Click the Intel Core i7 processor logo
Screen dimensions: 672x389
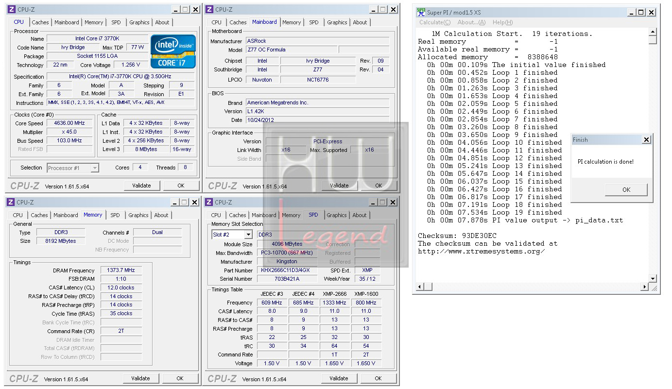[x=173, y=51]
